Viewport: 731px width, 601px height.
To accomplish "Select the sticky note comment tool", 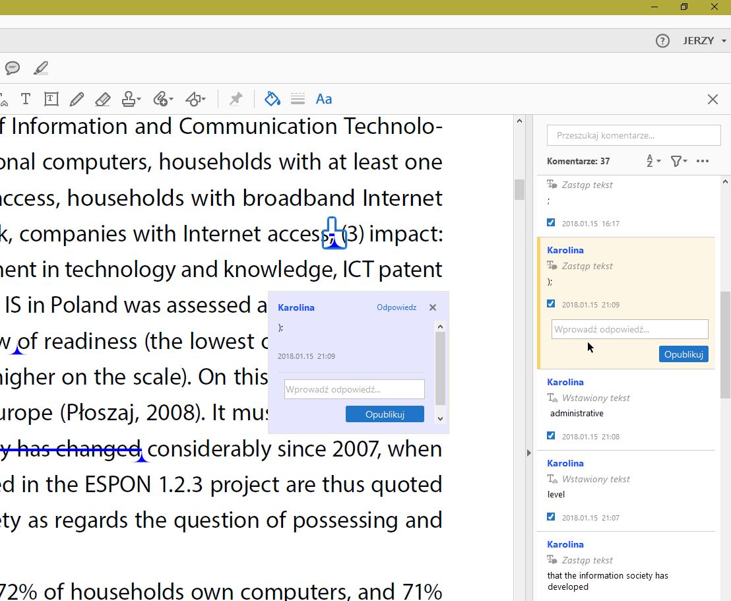I will [12, 68].
